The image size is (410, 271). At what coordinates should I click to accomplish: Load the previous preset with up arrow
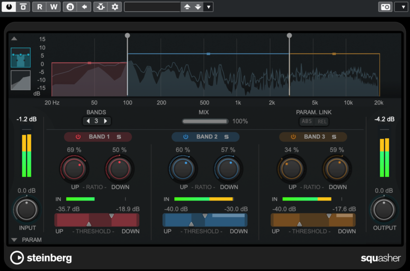(187, 7)
